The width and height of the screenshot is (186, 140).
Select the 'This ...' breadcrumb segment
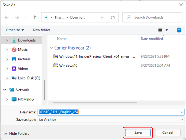[x=59, y=17]
